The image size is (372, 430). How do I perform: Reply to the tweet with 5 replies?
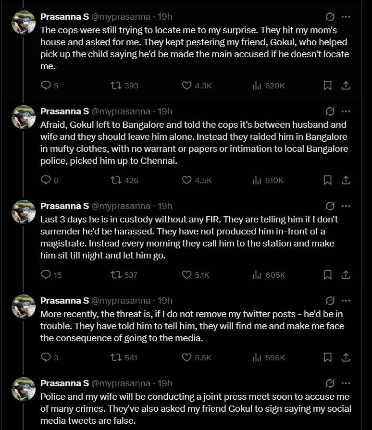coord(47,86)
